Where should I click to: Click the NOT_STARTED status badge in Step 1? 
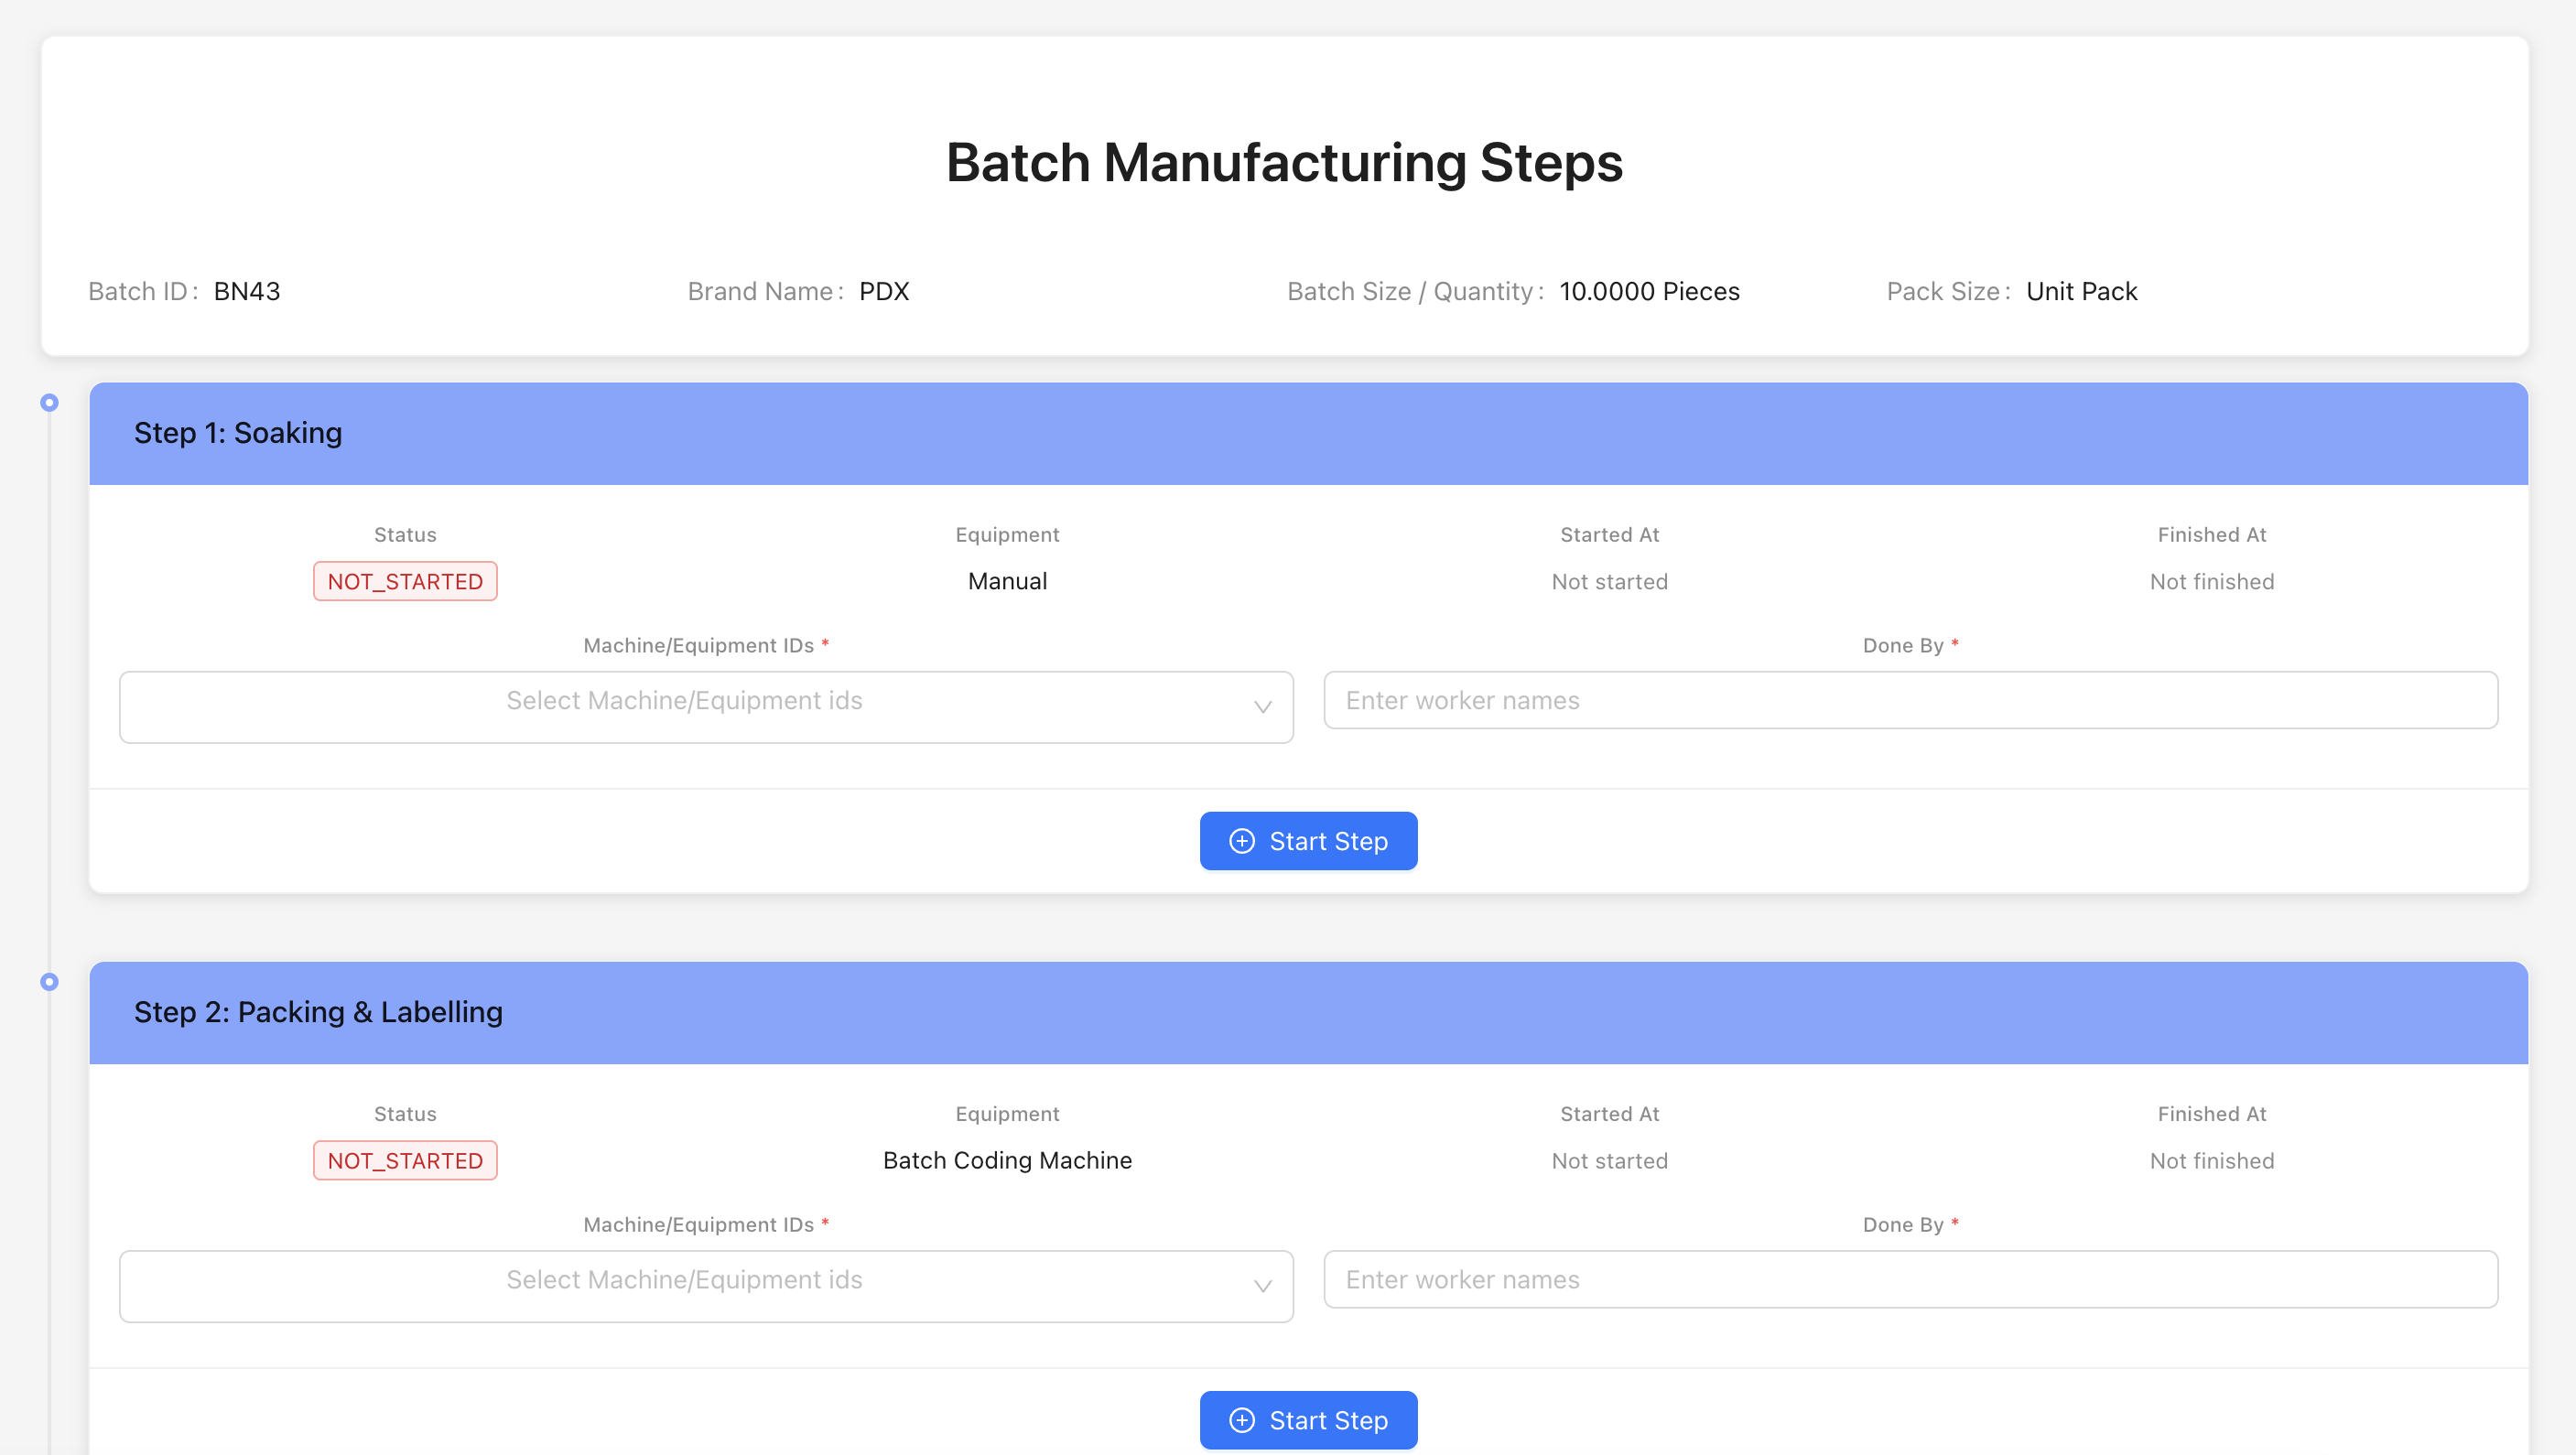click(x=404, y=580)
